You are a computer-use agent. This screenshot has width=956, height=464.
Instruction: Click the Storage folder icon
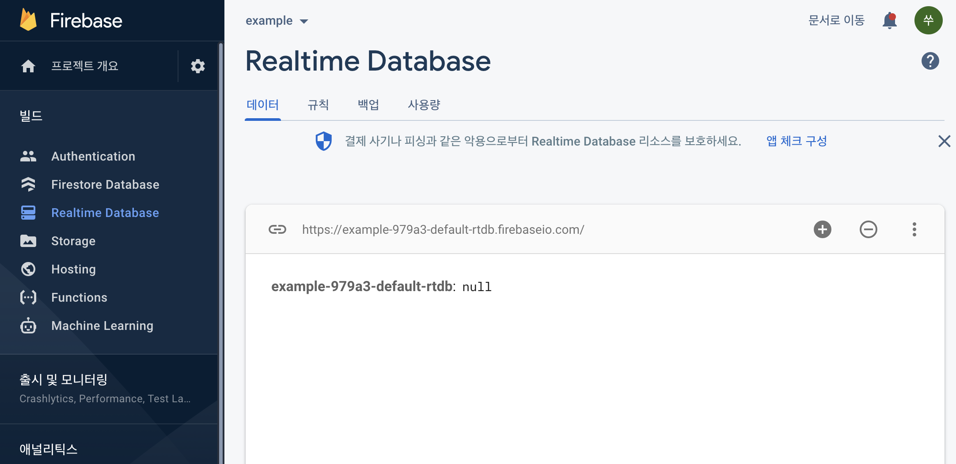(x=28, y=241)
